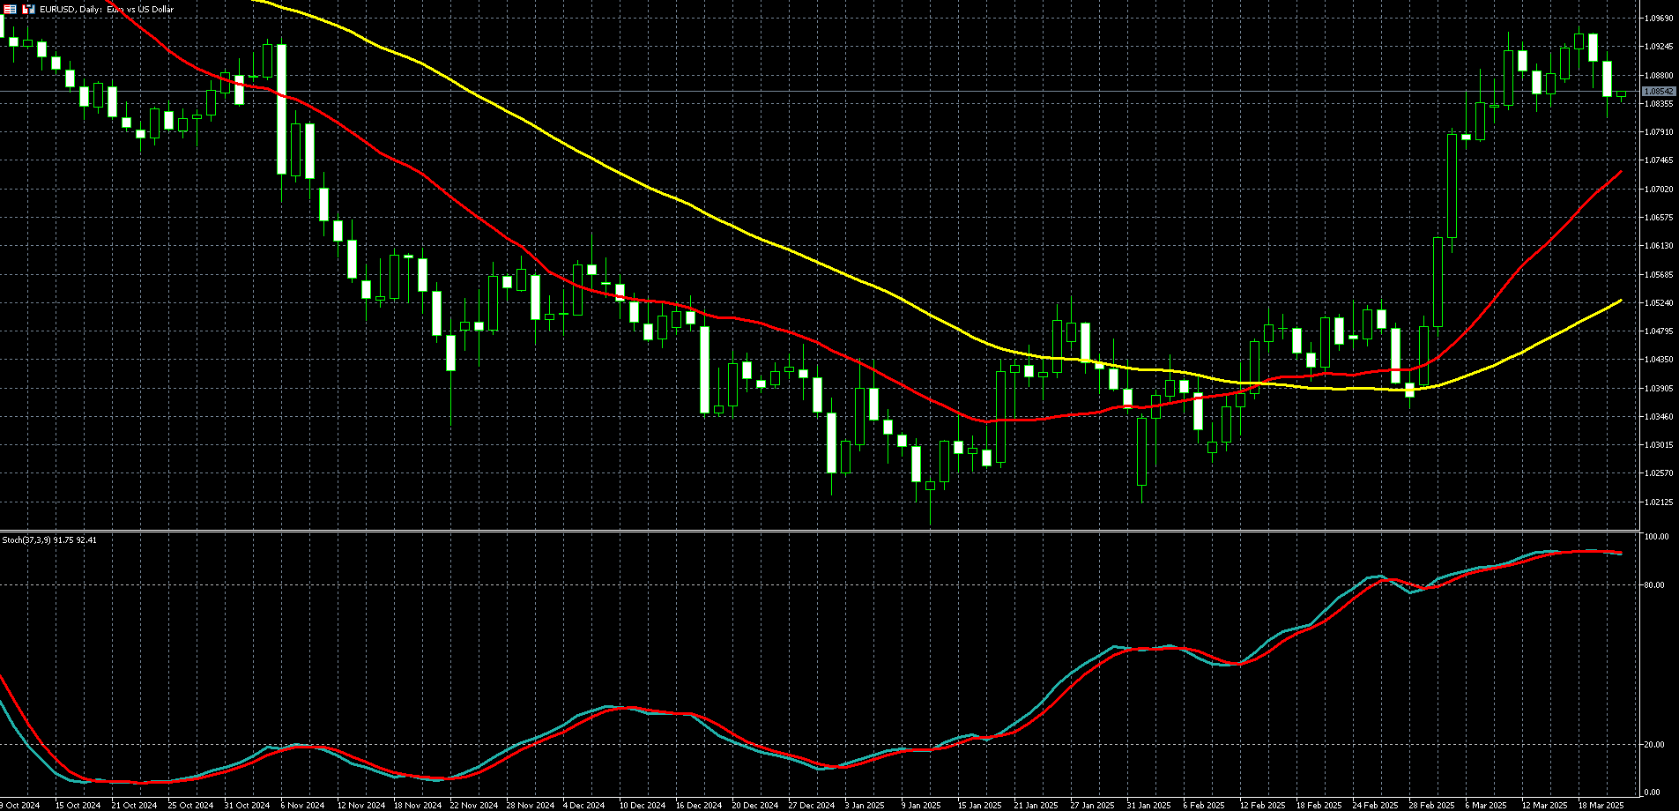Click the 3 Jan 2025 date label

864,805
